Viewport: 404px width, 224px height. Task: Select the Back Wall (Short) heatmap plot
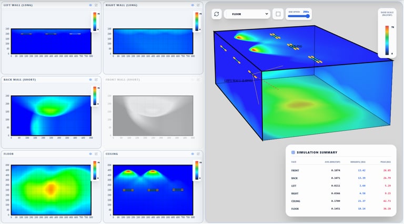tap(51, 116)
